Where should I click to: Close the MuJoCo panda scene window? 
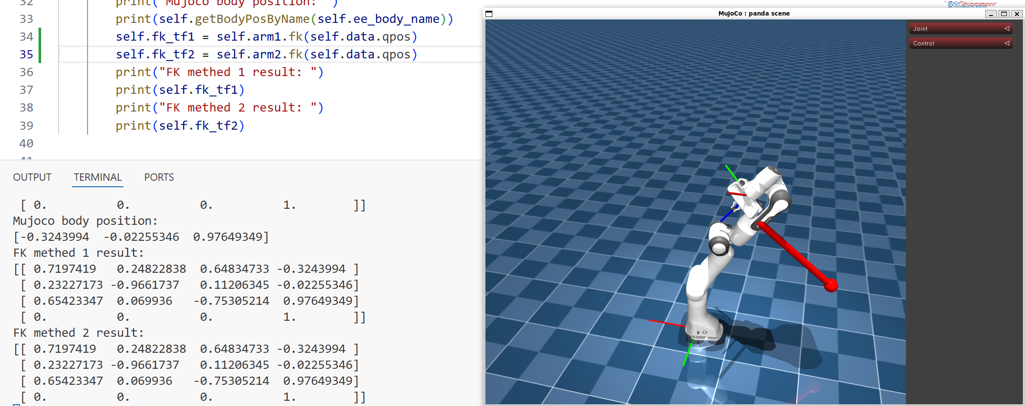(1017, 14)
